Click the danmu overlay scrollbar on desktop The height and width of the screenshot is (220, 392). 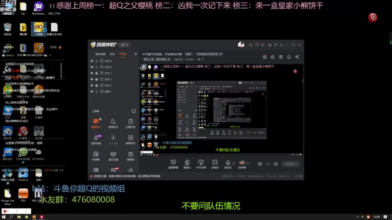click(61, 70)
